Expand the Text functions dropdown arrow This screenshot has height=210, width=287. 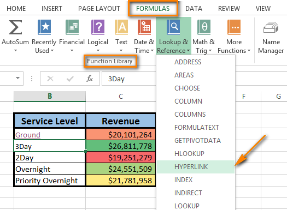click(x=121, y=50)
